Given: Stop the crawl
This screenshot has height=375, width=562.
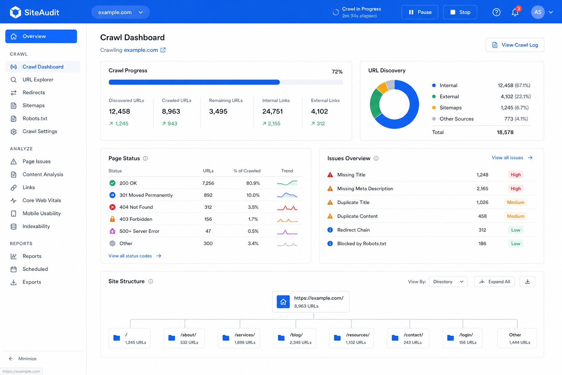Looking at the screenshot, I should 460,12.
